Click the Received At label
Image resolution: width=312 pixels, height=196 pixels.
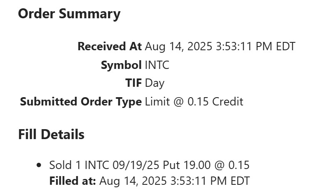click(110, 46)
